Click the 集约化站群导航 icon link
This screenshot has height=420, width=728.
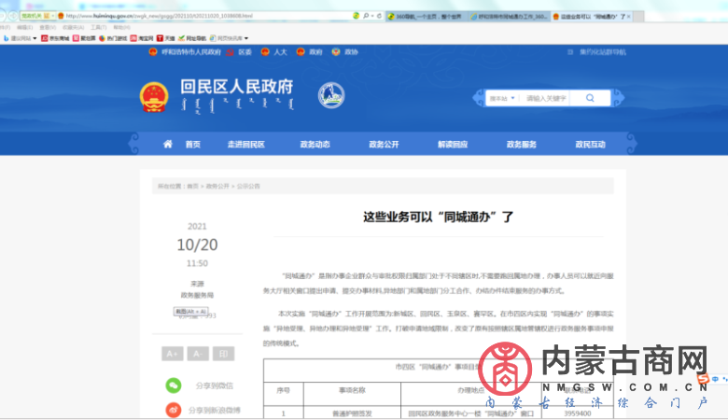tap(570, 52)
